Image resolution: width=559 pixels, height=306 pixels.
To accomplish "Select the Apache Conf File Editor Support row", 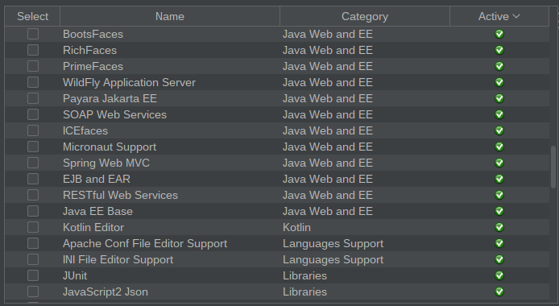I will [x=276, y=243].
